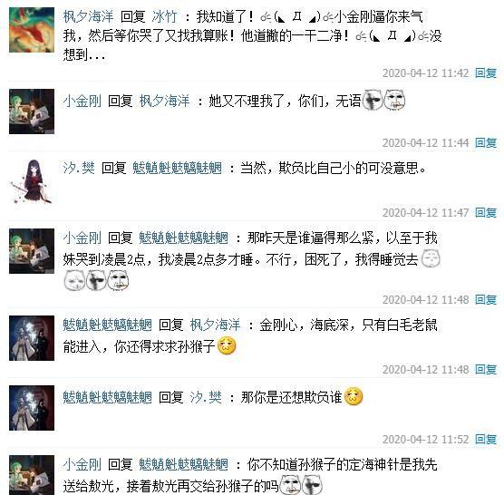Open 汐.樊 anime girl avatar

32,181
